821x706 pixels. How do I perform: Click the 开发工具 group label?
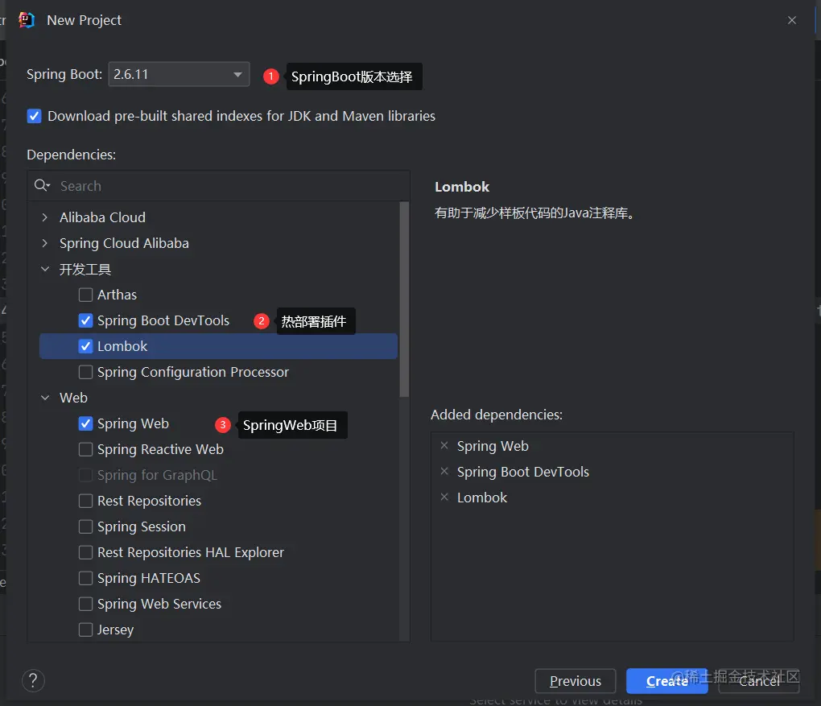click(85, 269)
